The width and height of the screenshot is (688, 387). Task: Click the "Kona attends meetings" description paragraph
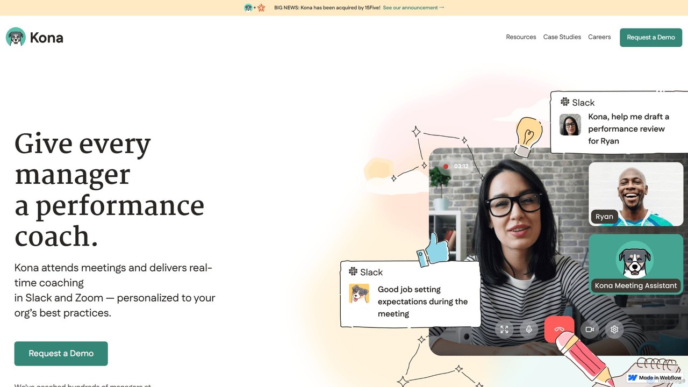[115, 290]
